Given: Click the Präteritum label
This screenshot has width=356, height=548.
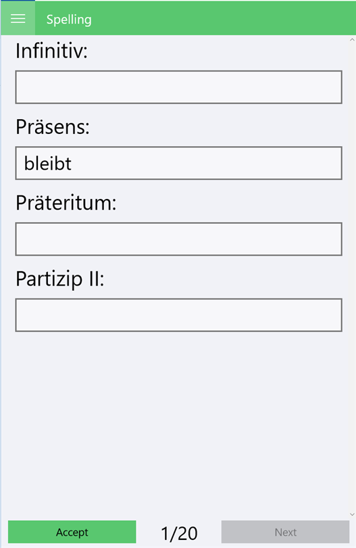Looking at the screenshot, I should [66, 202].
